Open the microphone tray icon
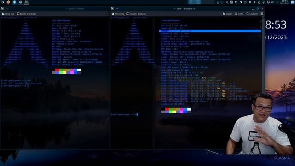The height and width of the screenshot is (166, 295). [264, 2]
